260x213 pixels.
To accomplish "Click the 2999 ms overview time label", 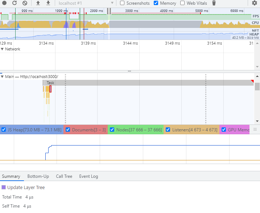I will [96, 11].
